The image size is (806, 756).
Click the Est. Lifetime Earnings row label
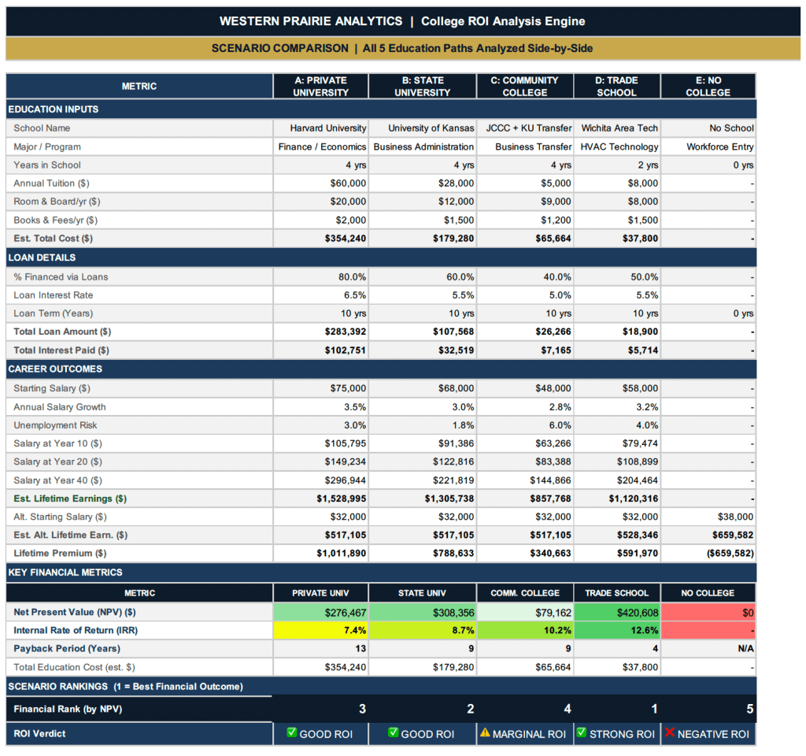pos(70,498)
